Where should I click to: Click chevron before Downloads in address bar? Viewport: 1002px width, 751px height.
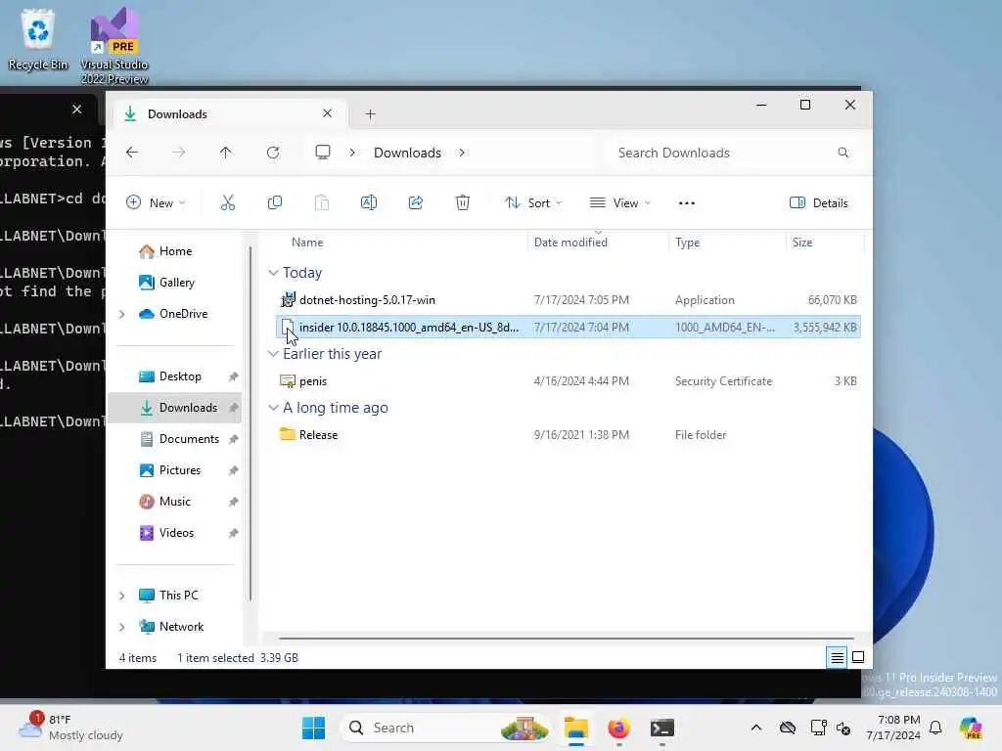(352, 153)
